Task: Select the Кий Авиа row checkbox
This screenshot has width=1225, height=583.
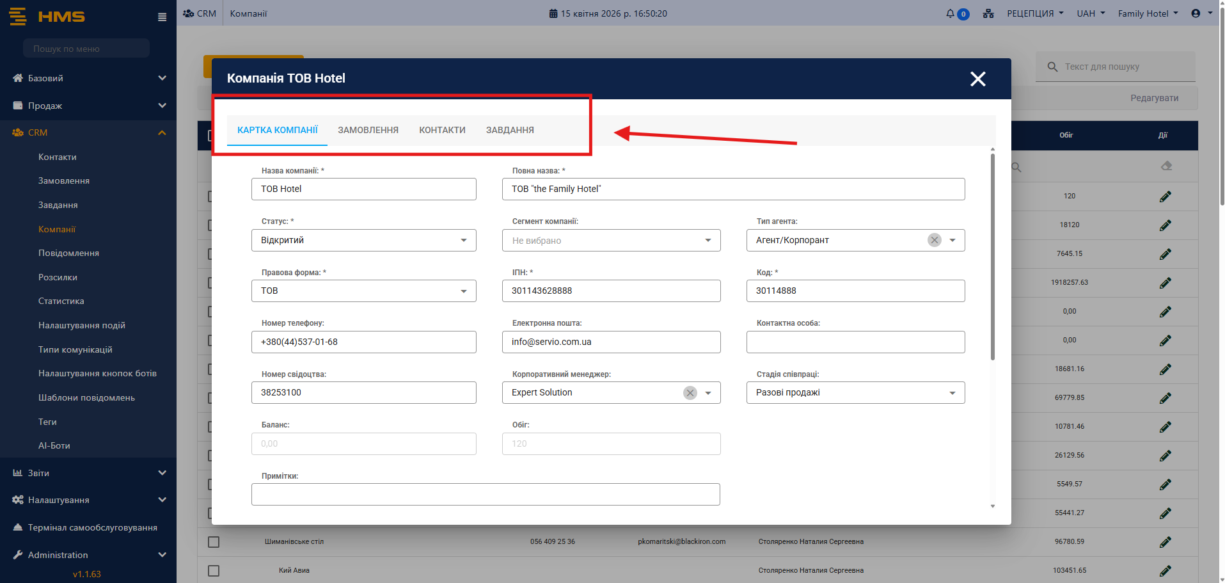Action: [214, 571]
